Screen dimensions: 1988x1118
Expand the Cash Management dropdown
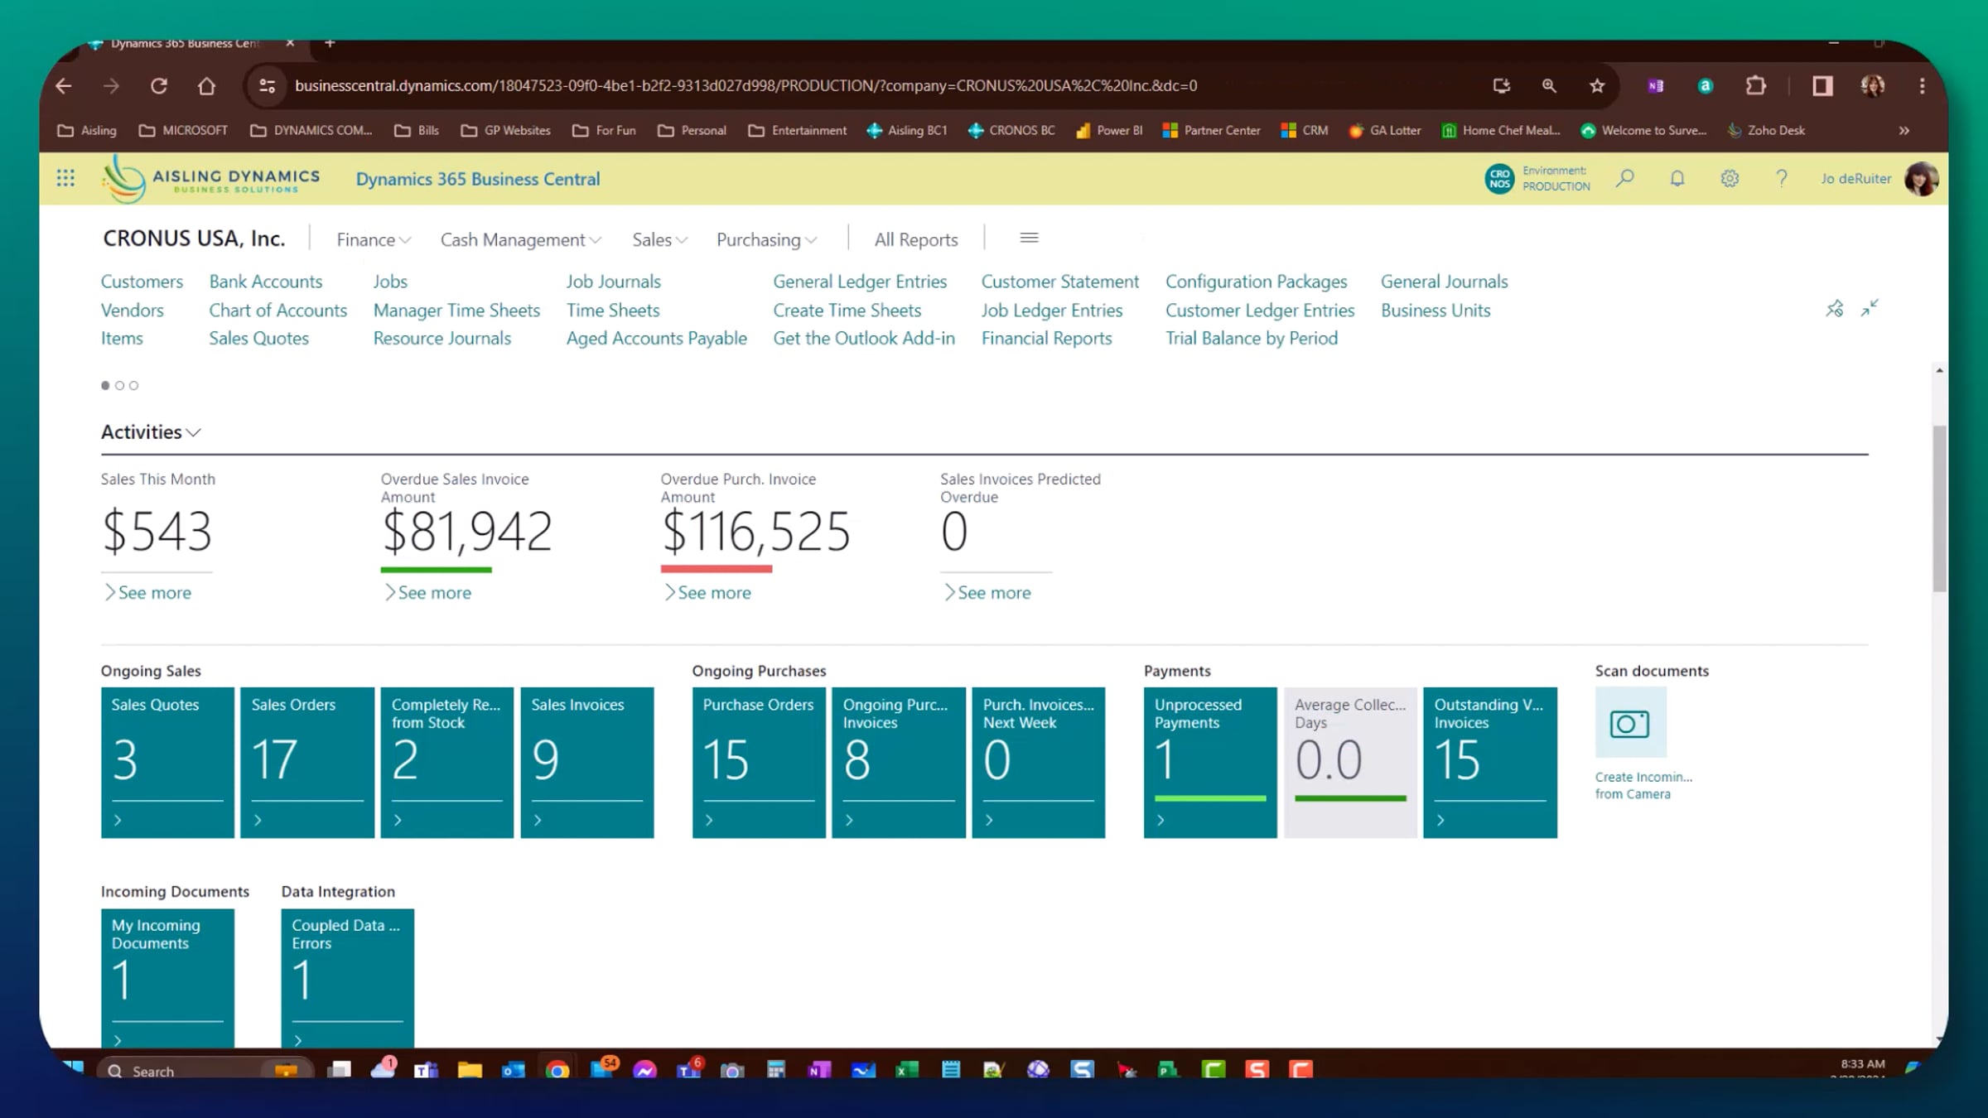point(520,240)
